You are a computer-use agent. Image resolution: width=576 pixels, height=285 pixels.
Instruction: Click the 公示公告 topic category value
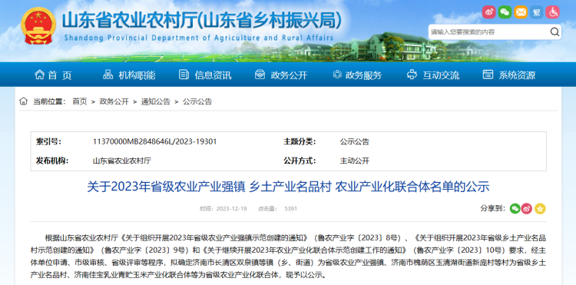click(x=355, y=141)
